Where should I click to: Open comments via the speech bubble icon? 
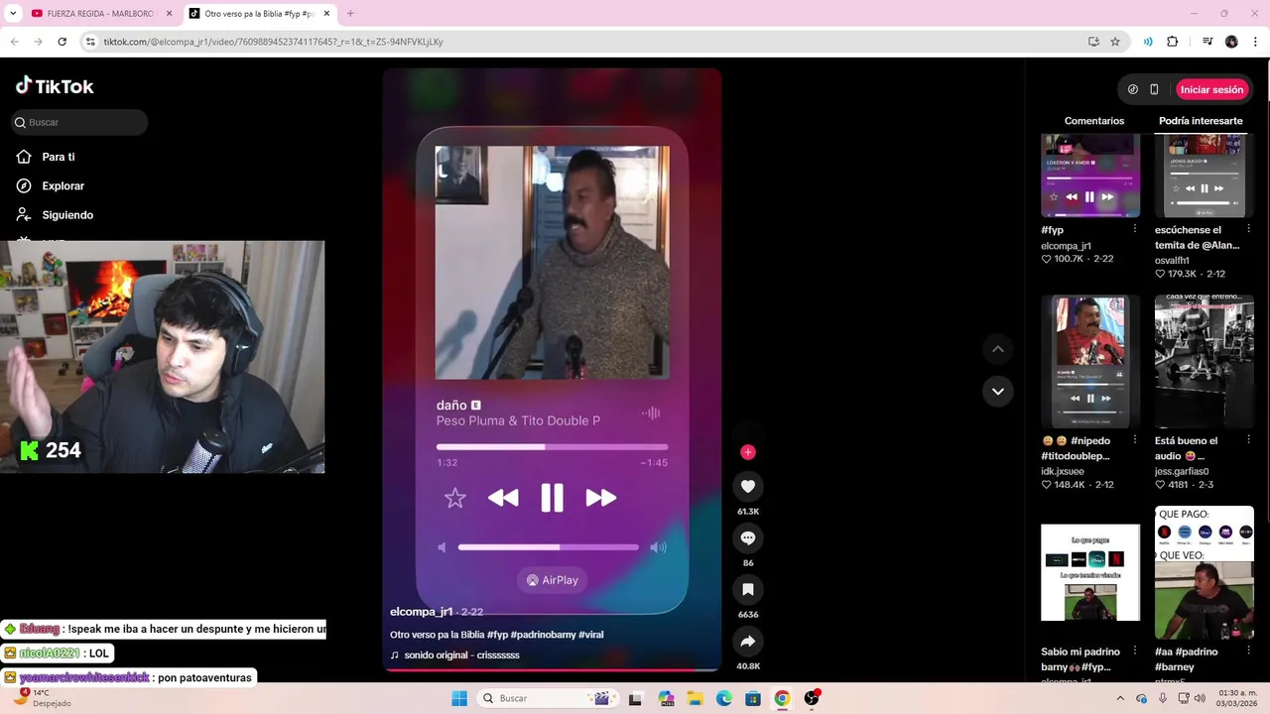point(748,537)
